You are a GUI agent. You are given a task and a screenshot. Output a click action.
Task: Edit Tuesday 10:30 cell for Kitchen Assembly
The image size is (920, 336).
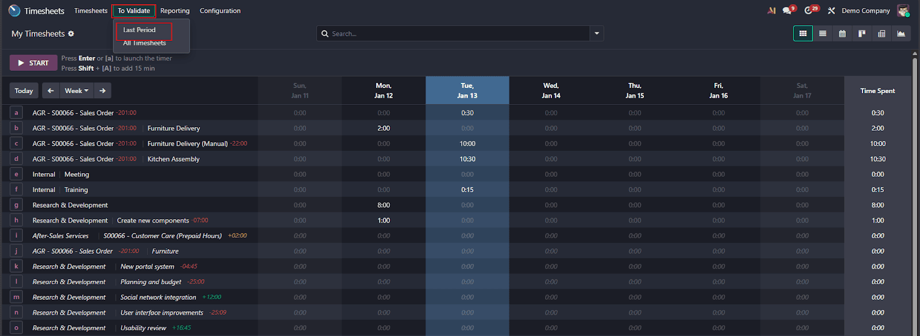tap(467, 159)
